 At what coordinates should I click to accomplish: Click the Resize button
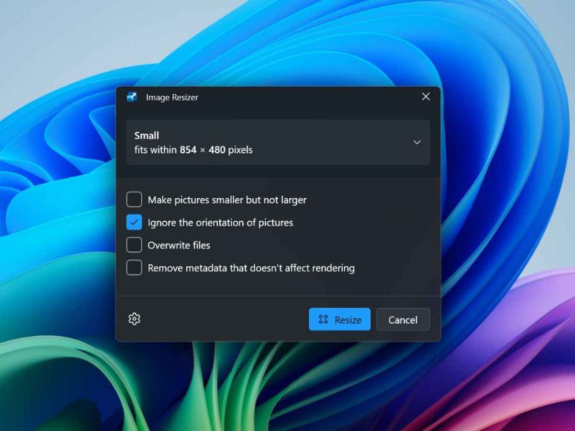(x=339, y=319)
